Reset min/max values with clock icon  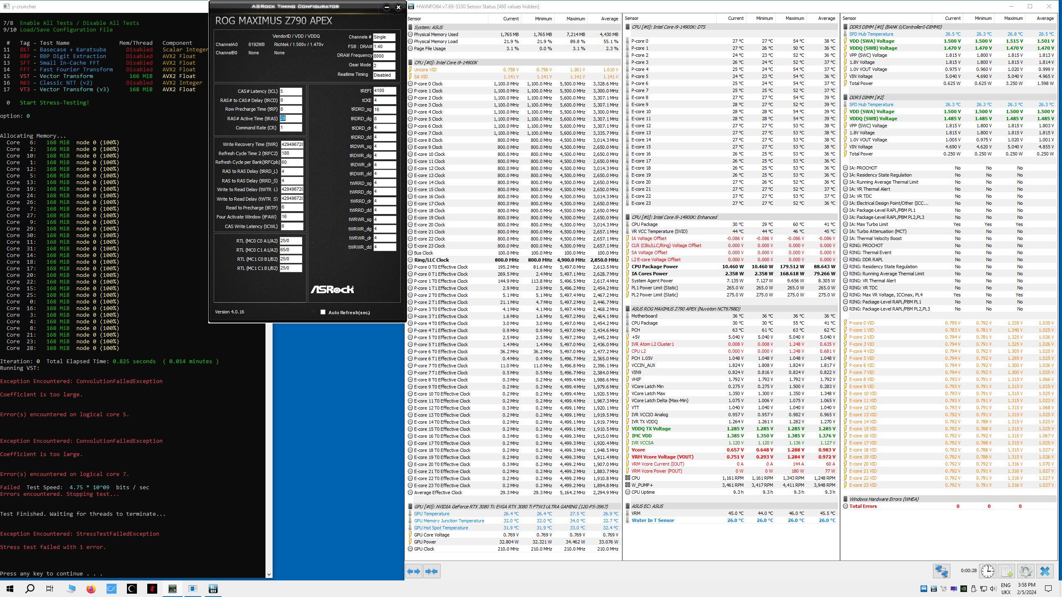[988, 571]
